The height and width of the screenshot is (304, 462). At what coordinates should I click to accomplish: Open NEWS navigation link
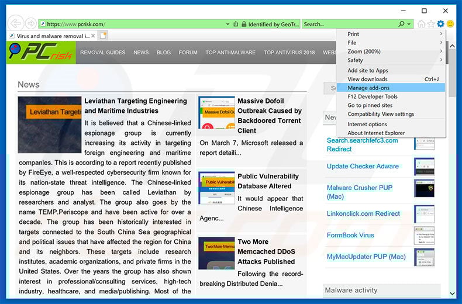click(141, 53)
